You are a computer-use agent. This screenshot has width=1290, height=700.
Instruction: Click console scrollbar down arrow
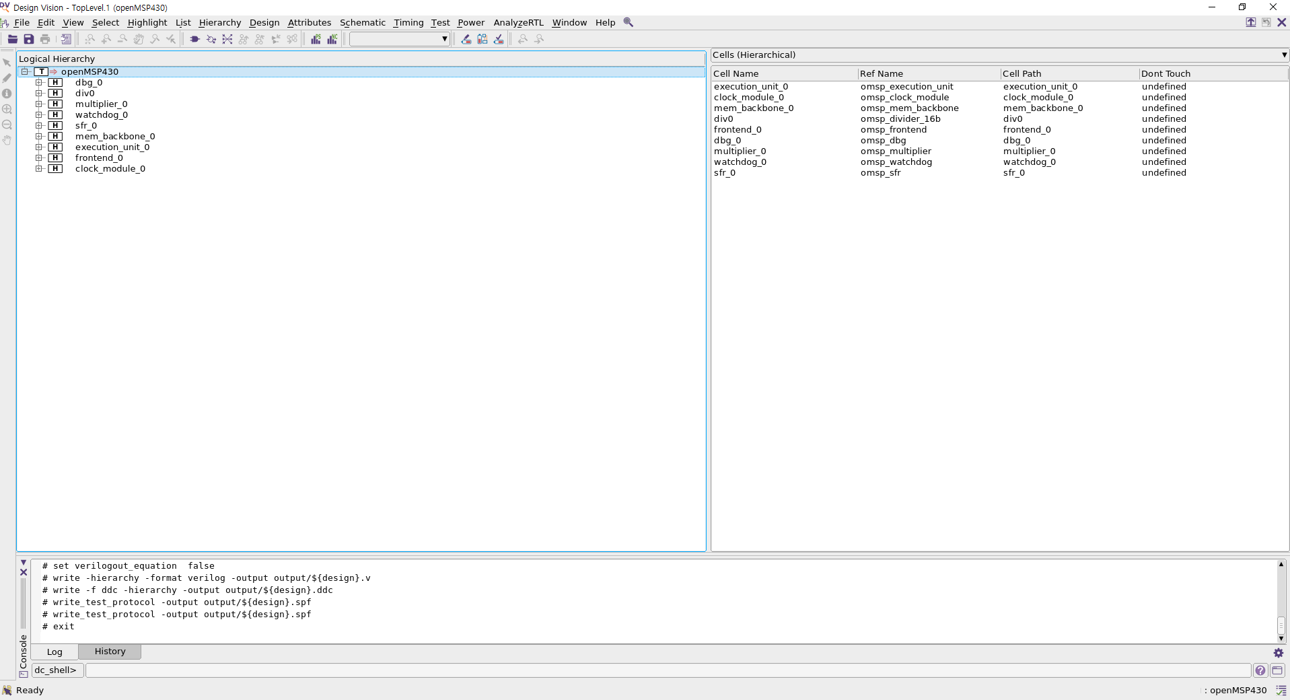click(x=1281, y=639)
